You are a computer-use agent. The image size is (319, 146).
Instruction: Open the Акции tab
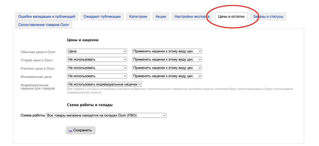(161, 16)
